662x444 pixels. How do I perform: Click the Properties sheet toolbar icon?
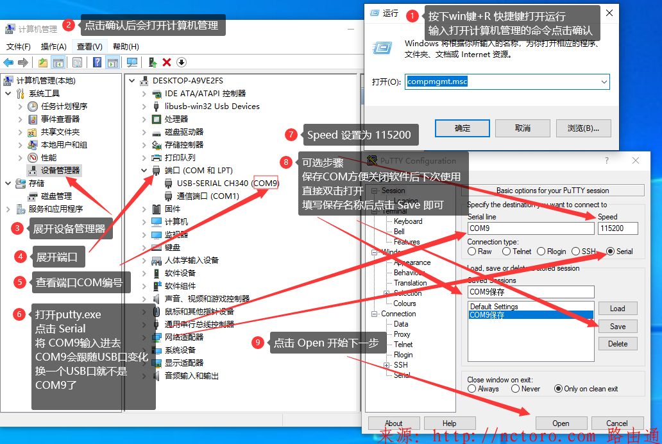coord(77,62)
